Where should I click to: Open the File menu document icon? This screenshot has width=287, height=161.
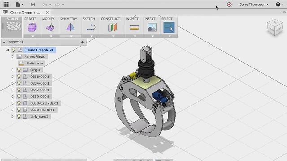click(18, 4)
